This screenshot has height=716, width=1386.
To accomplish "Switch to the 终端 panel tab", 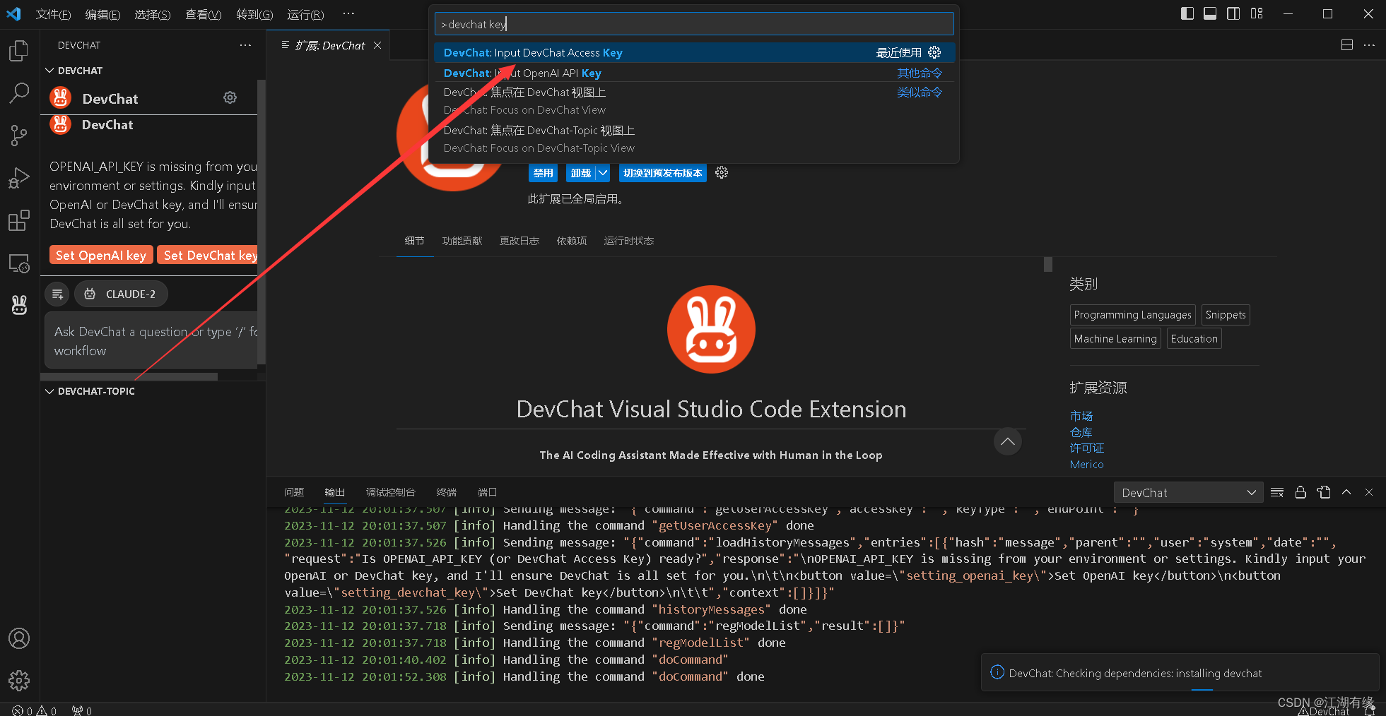I will point(446,492).
